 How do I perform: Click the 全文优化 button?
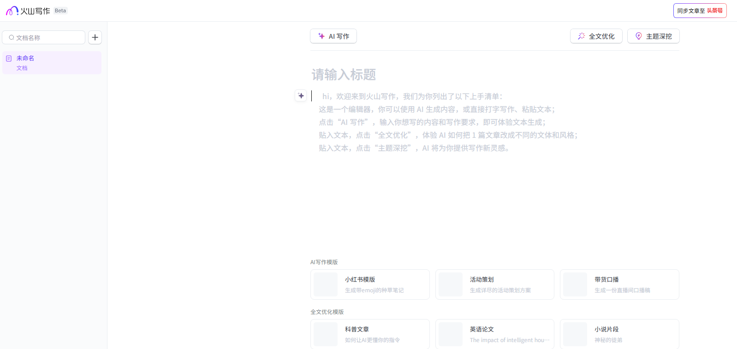click(596, 36)
